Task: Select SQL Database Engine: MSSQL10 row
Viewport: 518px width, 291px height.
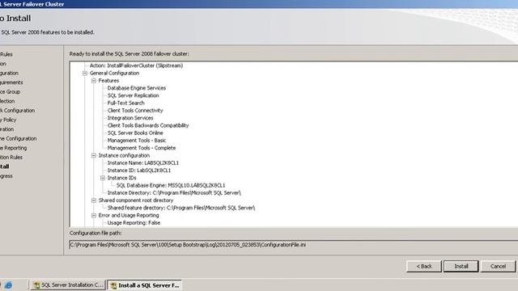Action: (x=171, y=185)
